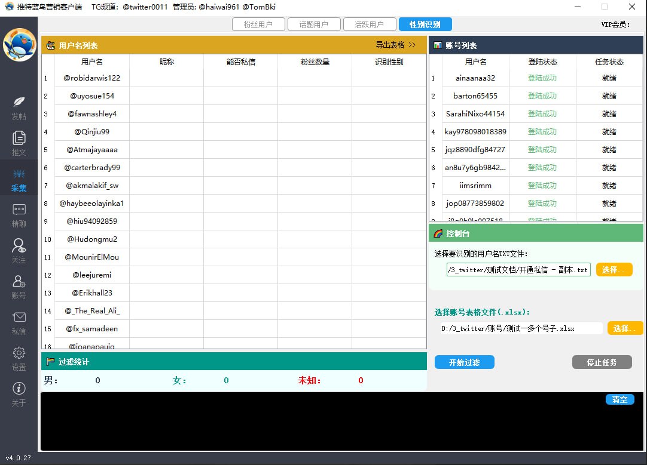Image resolution: width=647 pixels, height=465 pixels.
Task: Open the 发帖 (post) sidebar icon
Action: click(19, 102)
